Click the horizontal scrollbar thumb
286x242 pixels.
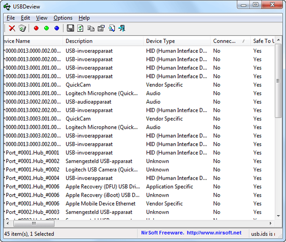coord(34,223)
